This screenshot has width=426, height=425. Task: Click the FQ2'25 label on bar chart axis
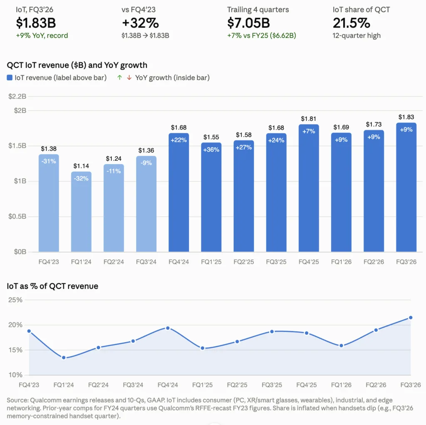tap(244, 262)
